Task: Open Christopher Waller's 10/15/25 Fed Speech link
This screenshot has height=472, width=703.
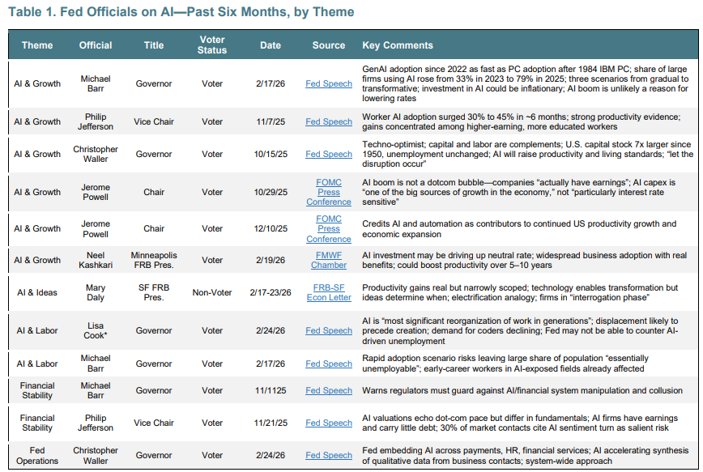Action: coord(329,154)
